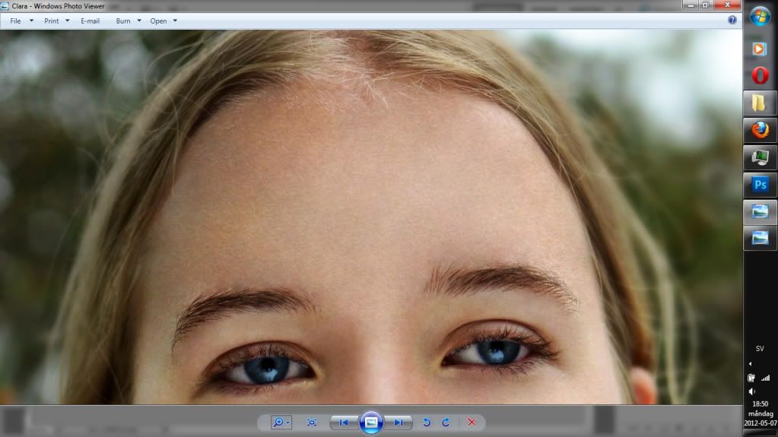Launch Opera browser from the taskbar
This screenshot has height=437, width=778.
pos(760,75)
